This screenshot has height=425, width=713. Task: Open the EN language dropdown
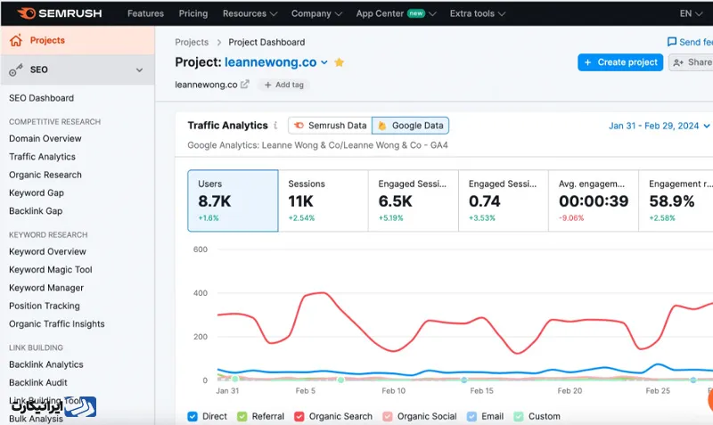coord(691,13)
